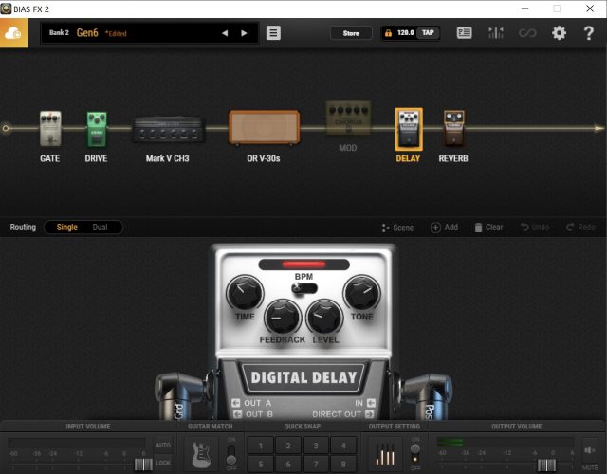Open the ToneCloud cloud icon
The width and height of the screenshot is (607, 474).
point(13,33)
